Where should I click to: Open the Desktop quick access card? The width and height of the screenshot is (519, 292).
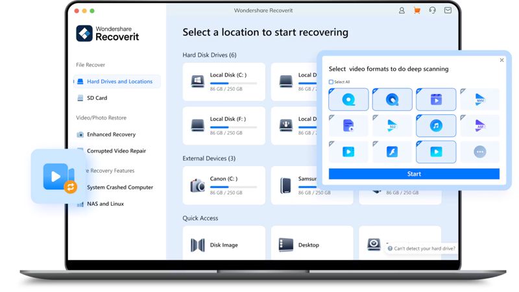312,243
